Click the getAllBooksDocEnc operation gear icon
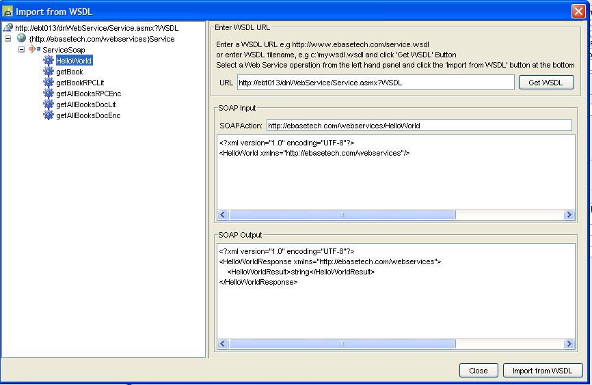 click(x=49, y=115)
